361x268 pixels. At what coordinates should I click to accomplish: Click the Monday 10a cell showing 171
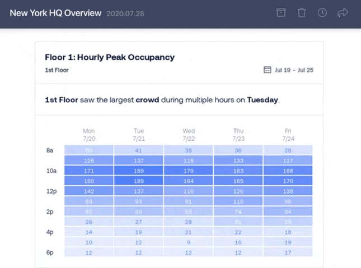coord(89,171)
